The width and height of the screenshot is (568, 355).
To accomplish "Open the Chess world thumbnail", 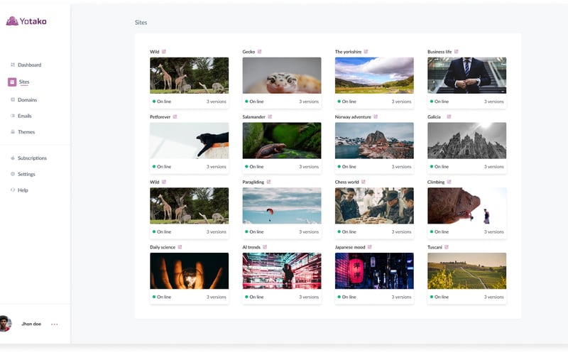I will tap(374, 206).
